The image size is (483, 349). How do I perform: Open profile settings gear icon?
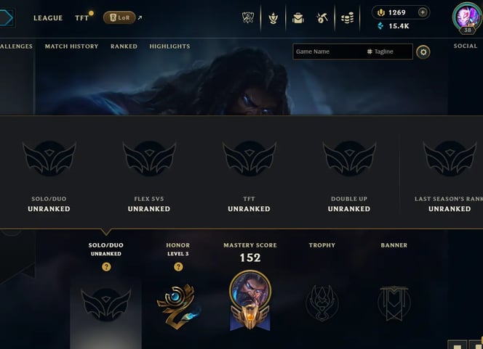[x=423, y=52]
